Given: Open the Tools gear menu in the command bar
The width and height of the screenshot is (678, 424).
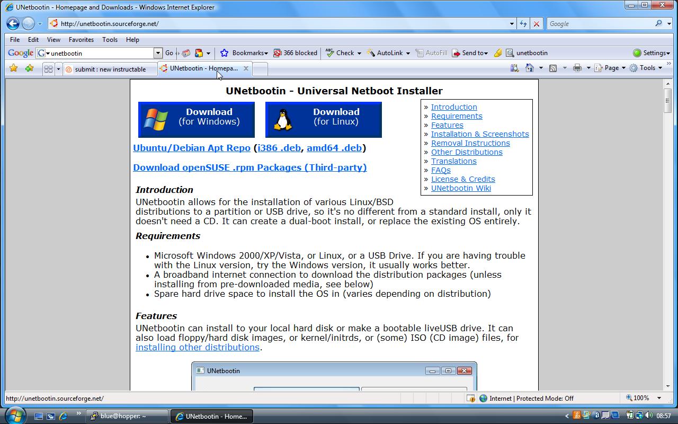Looking at the screenshot, I should 646,68.
